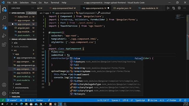Open the Manage gear icon
The height and width of the screenshot is (106, 189).
point(4,94)
